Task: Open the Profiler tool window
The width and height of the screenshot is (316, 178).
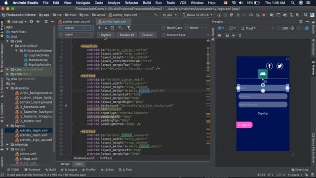Action: coord(89,170)
